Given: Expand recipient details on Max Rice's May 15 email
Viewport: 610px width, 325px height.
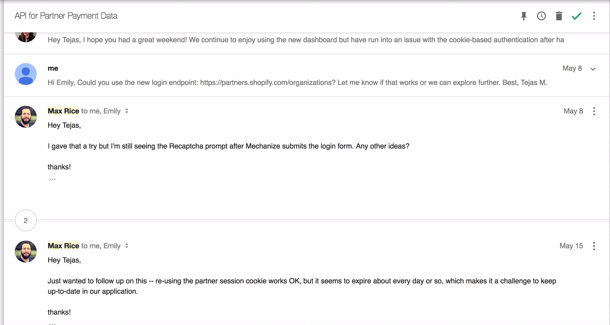Looking at the screenshot, I should pyautogui.click(x=127, y=246).
